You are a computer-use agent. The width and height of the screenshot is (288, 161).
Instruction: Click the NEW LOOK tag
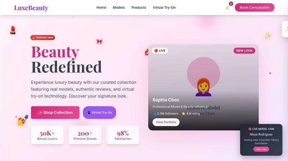click(x=244, y=51)
